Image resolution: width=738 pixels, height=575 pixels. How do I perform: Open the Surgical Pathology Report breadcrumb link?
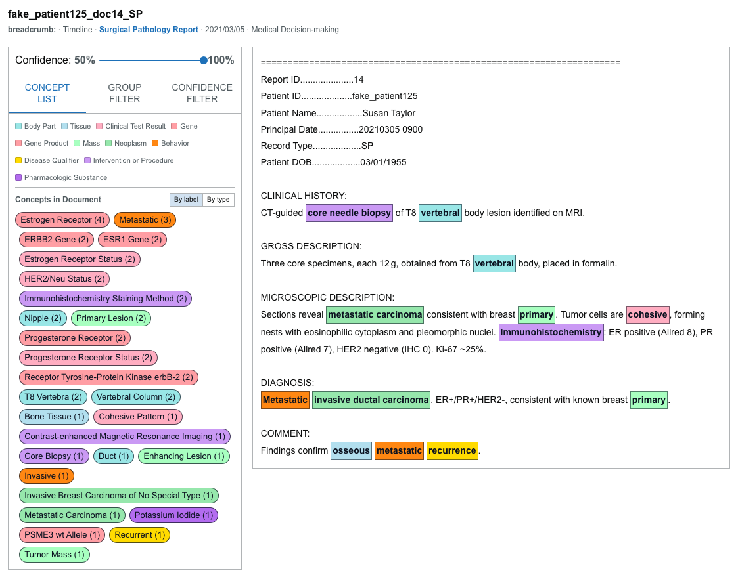click(x=149, y=29)
